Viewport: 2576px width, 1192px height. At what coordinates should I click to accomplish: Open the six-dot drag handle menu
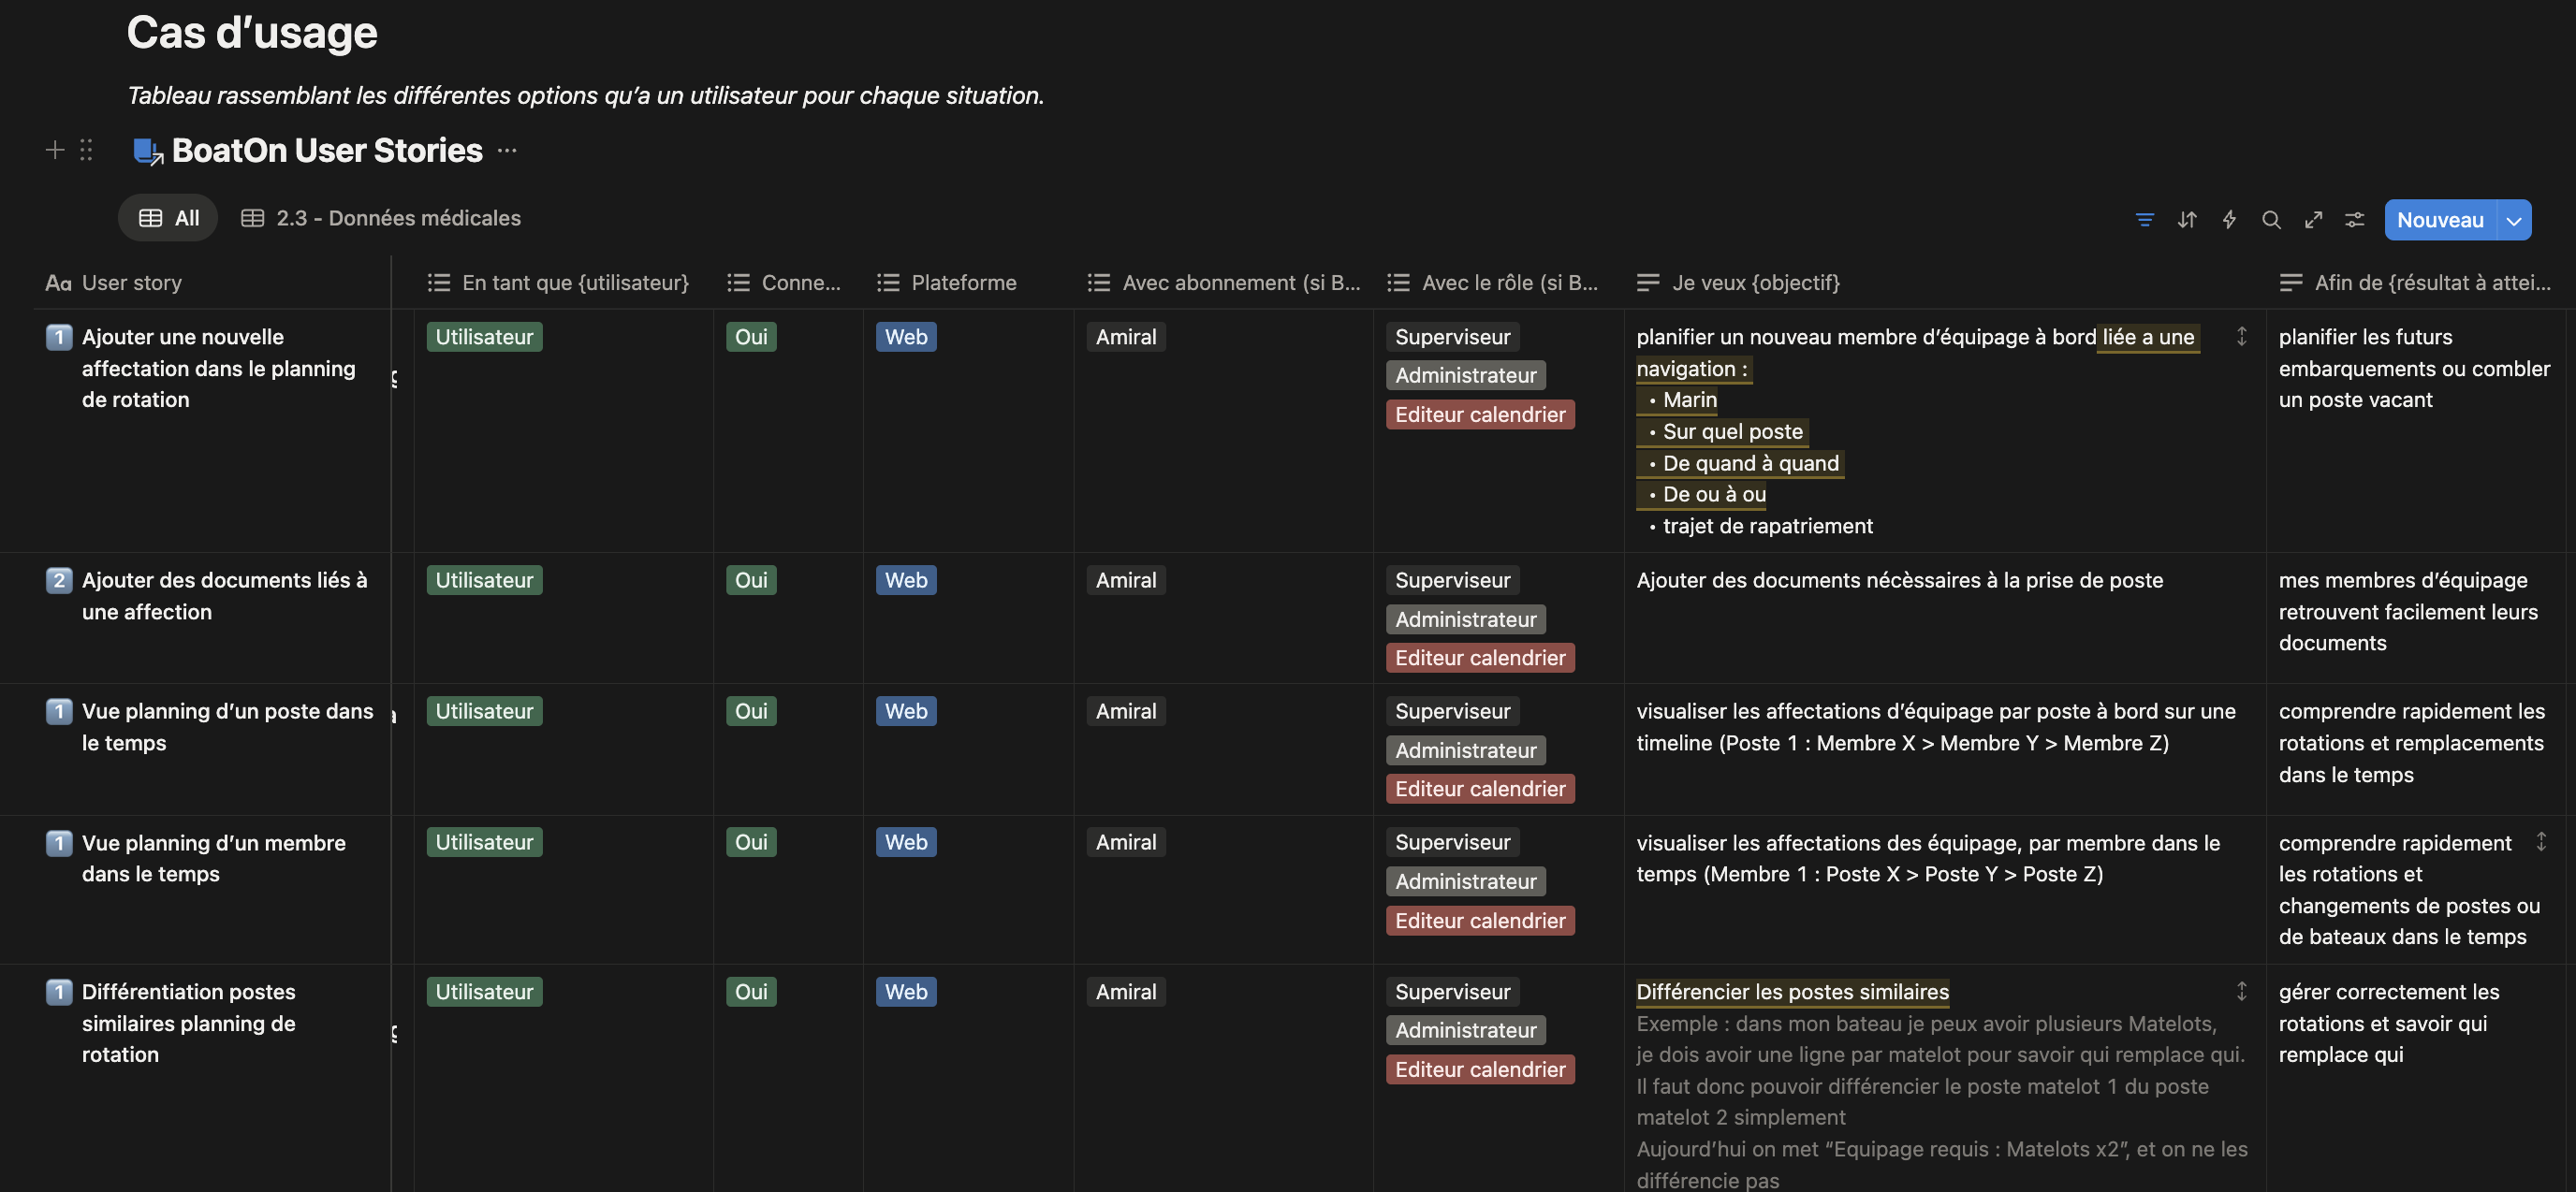click(x=85, y=150)
